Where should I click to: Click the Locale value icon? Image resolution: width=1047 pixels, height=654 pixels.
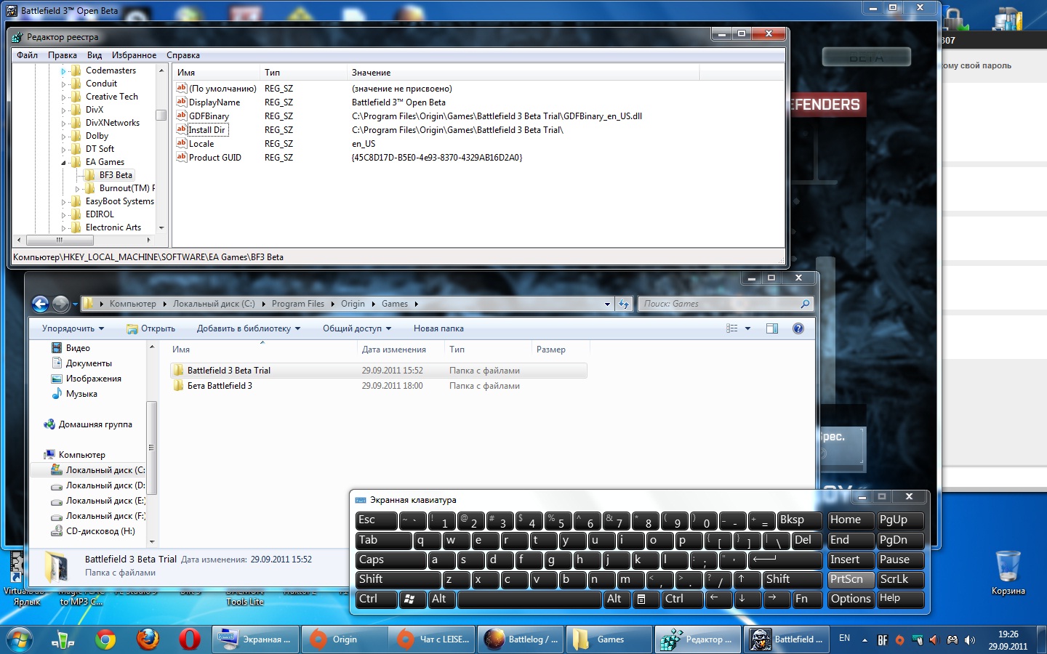tap(182, 143)
